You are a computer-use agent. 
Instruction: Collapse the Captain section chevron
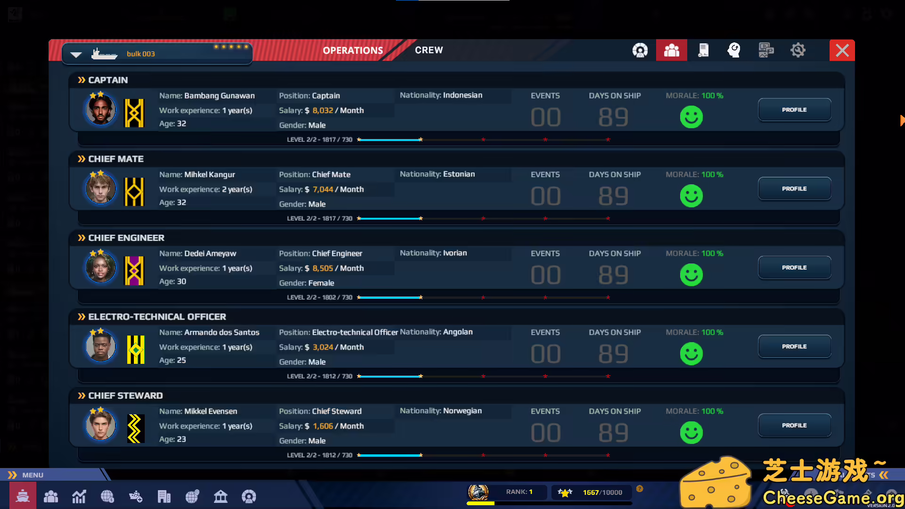pos(82,80)
